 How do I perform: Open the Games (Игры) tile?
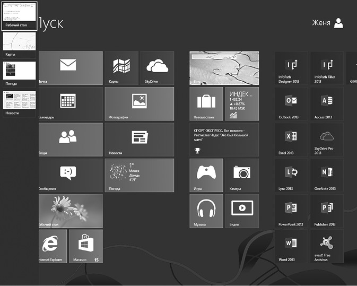click(206, 175)
